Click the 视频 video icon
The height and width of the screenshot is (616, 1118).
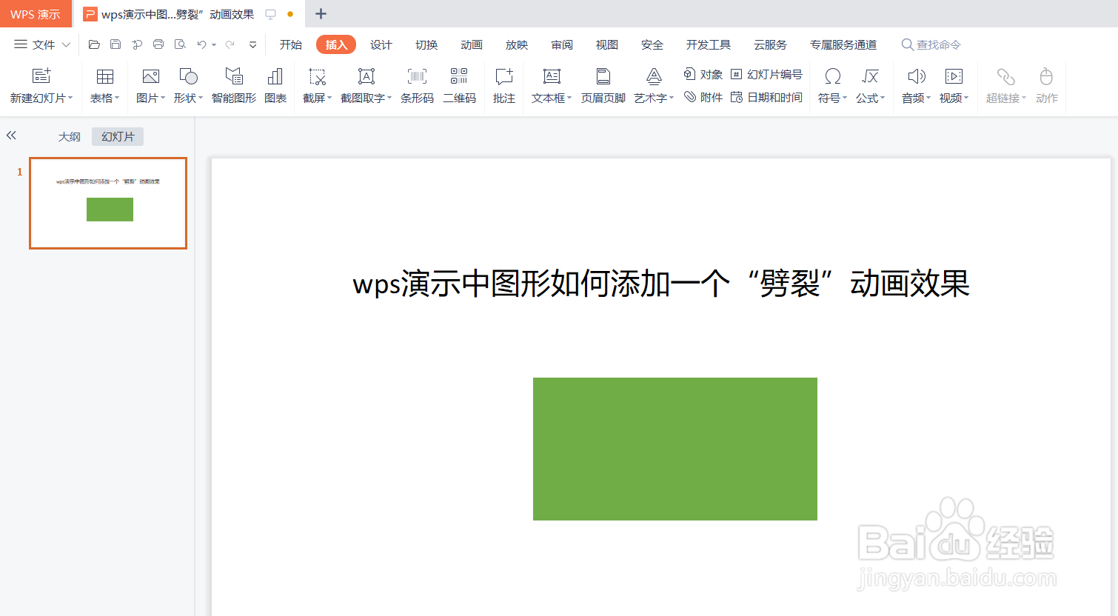954,76
